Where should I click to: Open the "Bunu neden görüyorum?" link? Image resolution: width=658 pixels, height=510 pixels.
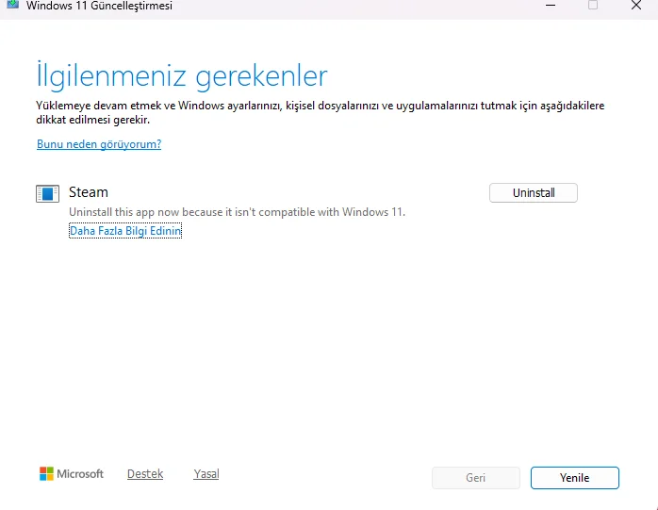point(99,144)
